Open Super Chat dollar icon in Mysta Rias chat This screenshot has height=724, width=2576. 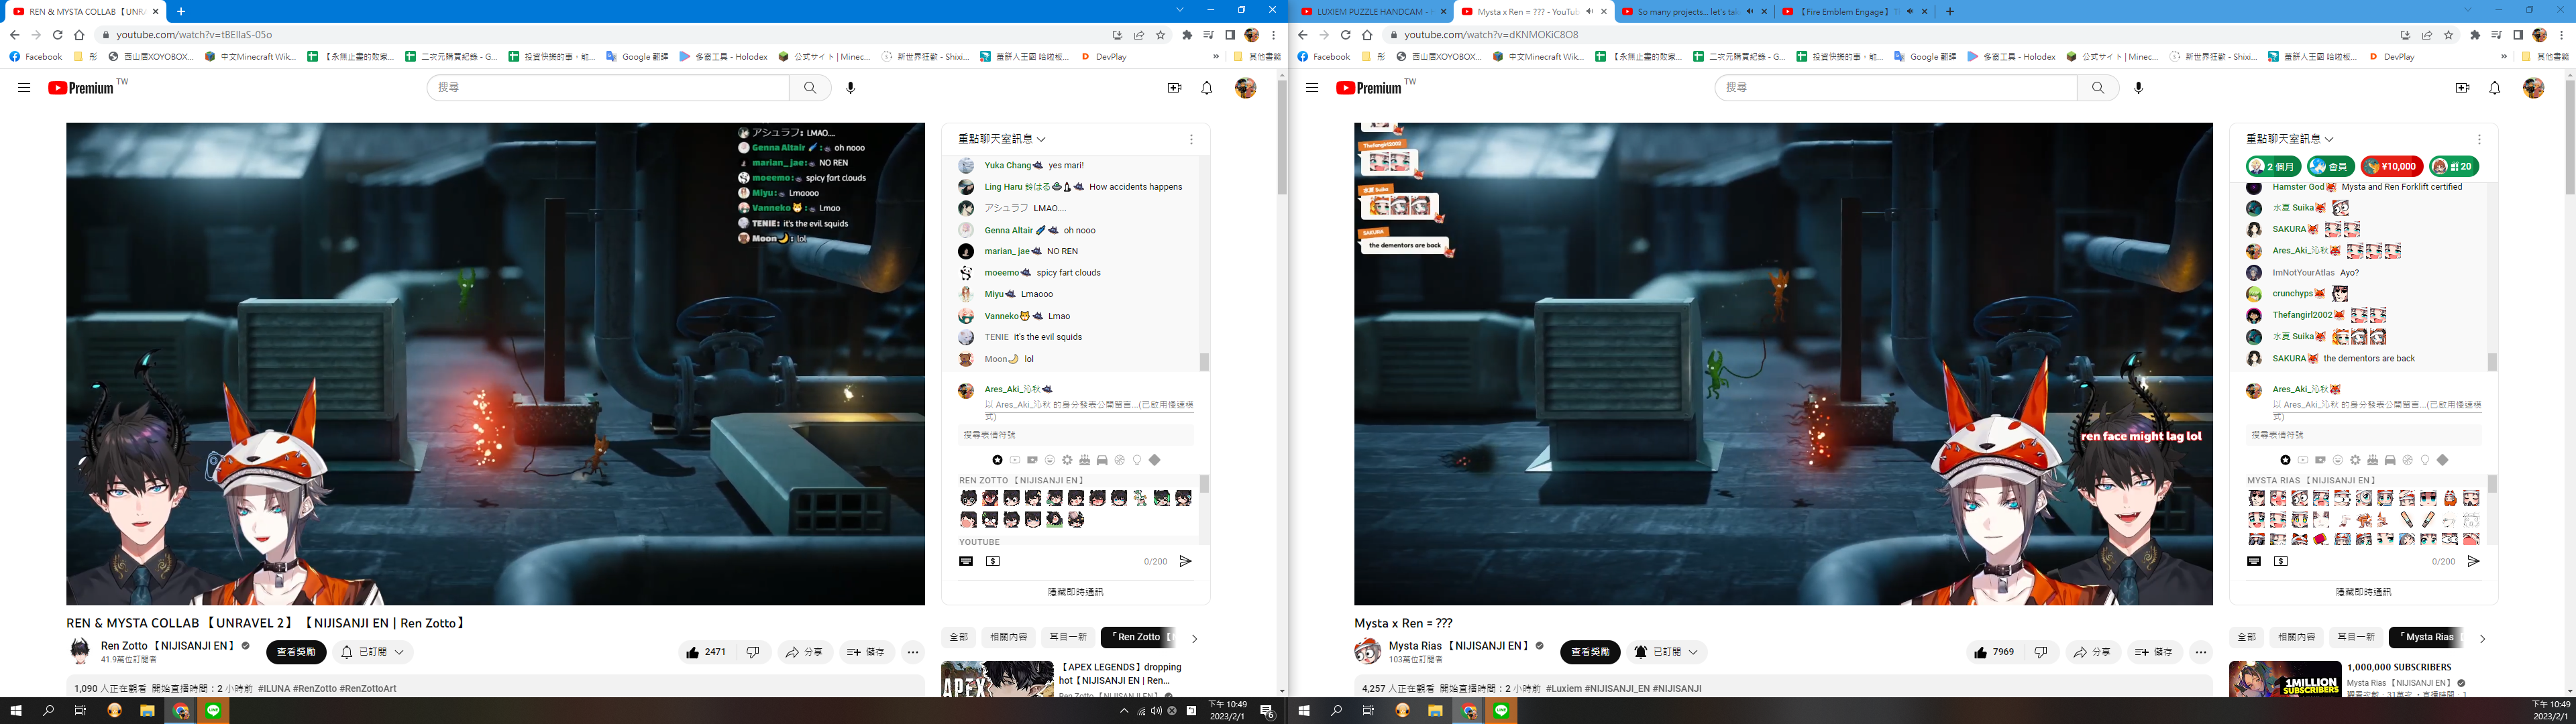(x=2281, y=561)
